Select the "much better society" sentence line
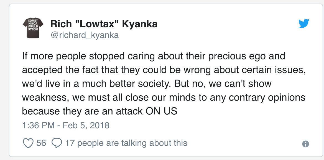 click(147, 84)
